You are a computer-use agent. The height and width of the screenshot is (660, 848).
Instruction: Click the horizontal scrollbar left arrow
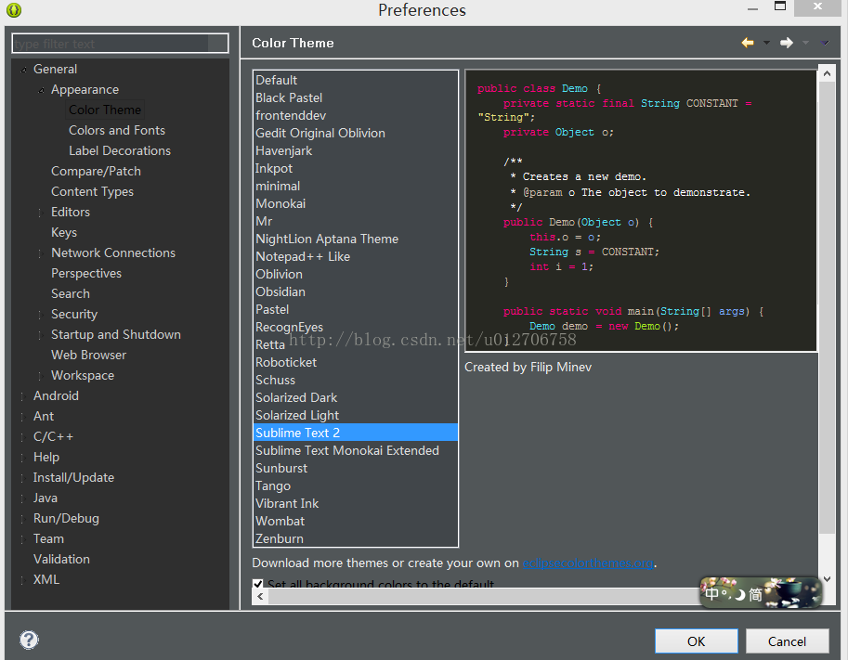pyautogui.click(x=261, y=596)
